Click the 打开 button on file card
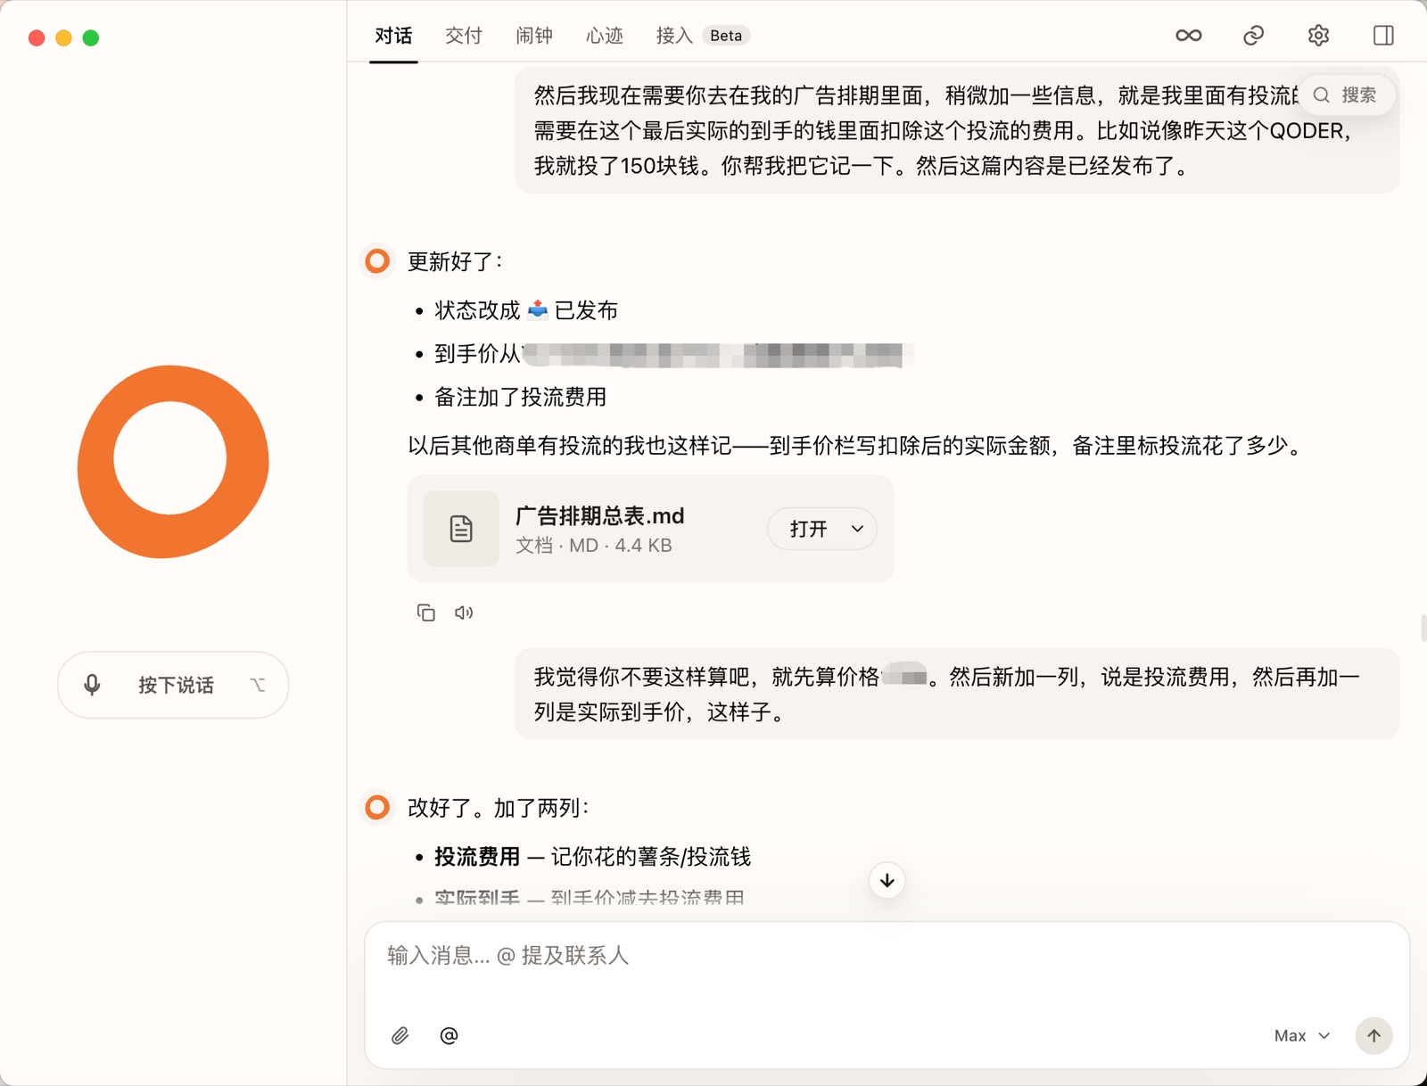 pos(808,529)
